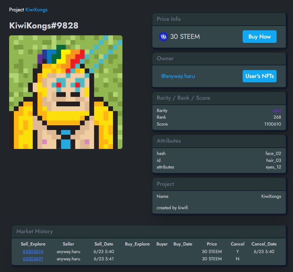Screen dimensions: 293x272
Task: Click seller anyway.haru in 65303676 row
Action: (x=68, y=251)
